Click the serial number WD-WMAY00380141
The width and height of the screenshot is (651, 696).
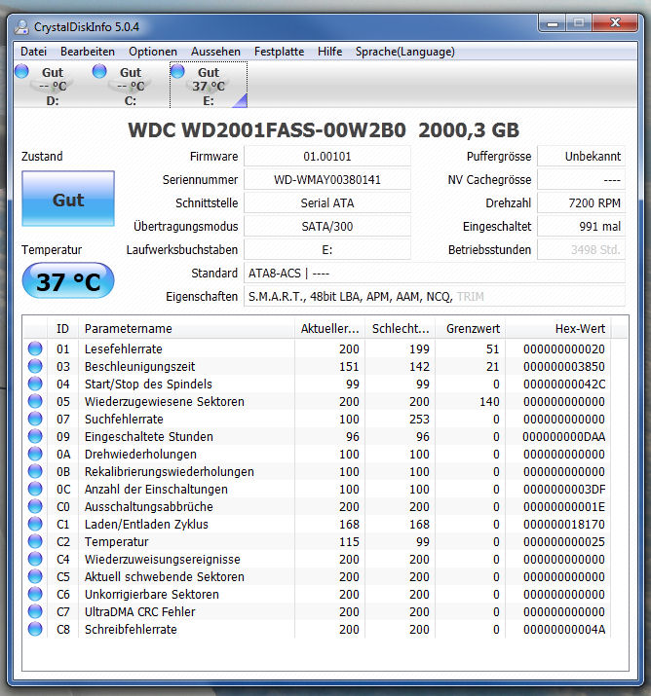pos(327,180)
